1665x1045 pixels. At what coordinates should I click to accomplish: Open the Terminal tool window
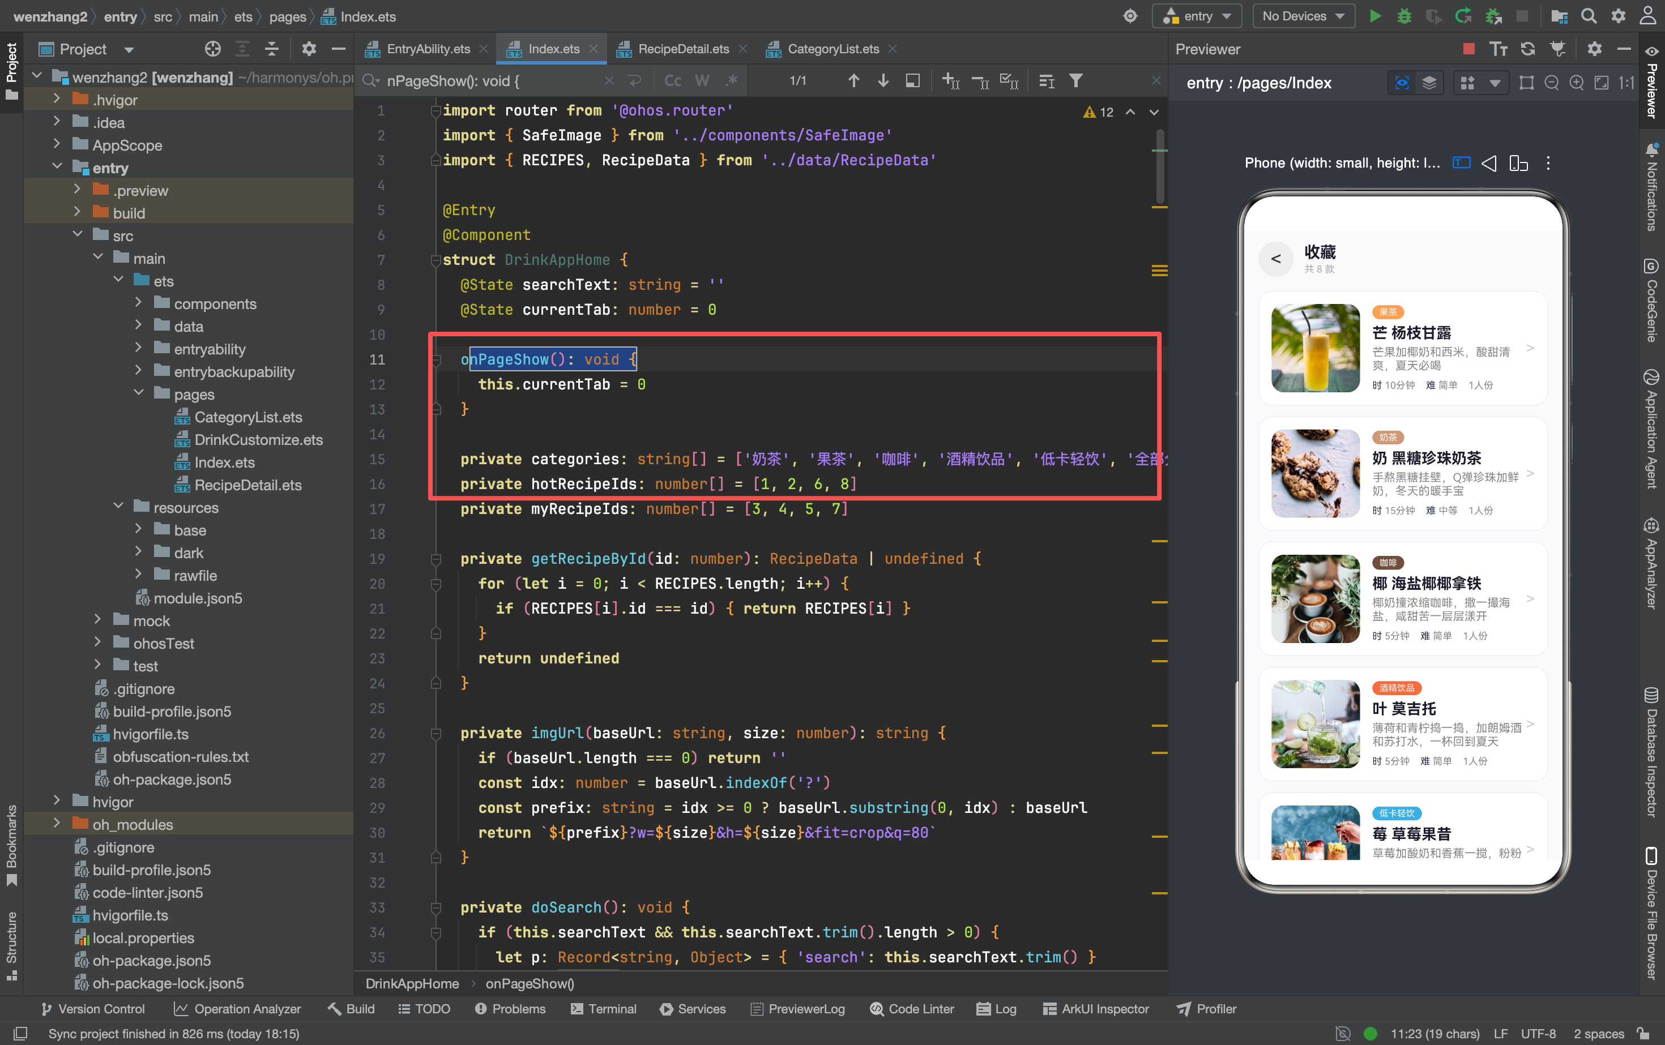603,1009
